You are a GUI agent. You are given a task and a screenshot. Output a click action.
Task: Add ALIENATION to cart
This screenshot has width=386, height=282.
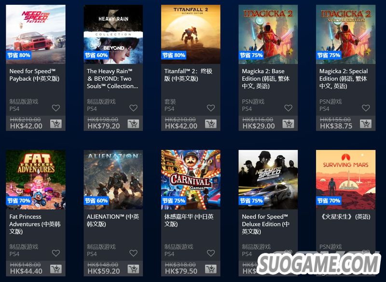pyautogui.click(x=134, y=269)
